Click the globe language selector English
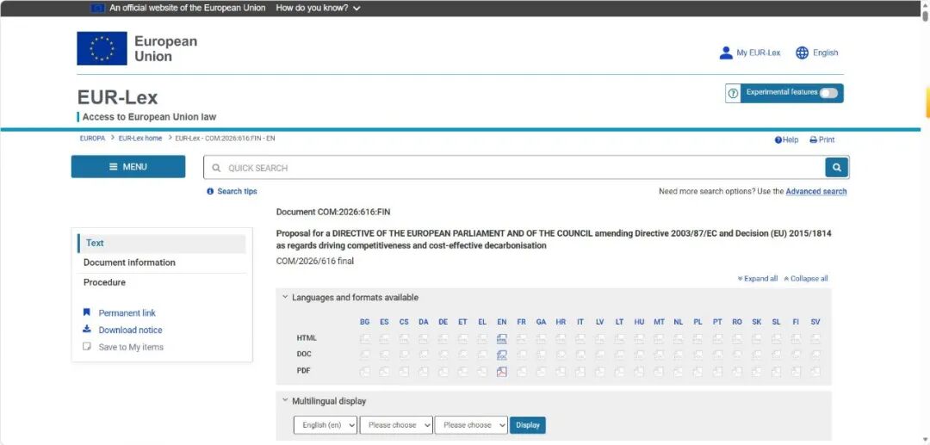The image size is (930, 445). 816,53
